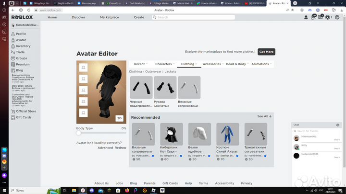346x194 pixels.
Task: Open Groups in the left sidebar
Action: coord(21,58)
